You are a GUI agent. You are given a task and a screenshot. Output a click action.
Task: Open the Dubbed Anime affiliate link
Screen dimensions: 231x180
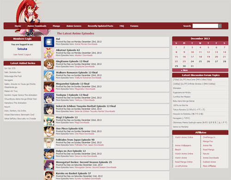[209, 162]
